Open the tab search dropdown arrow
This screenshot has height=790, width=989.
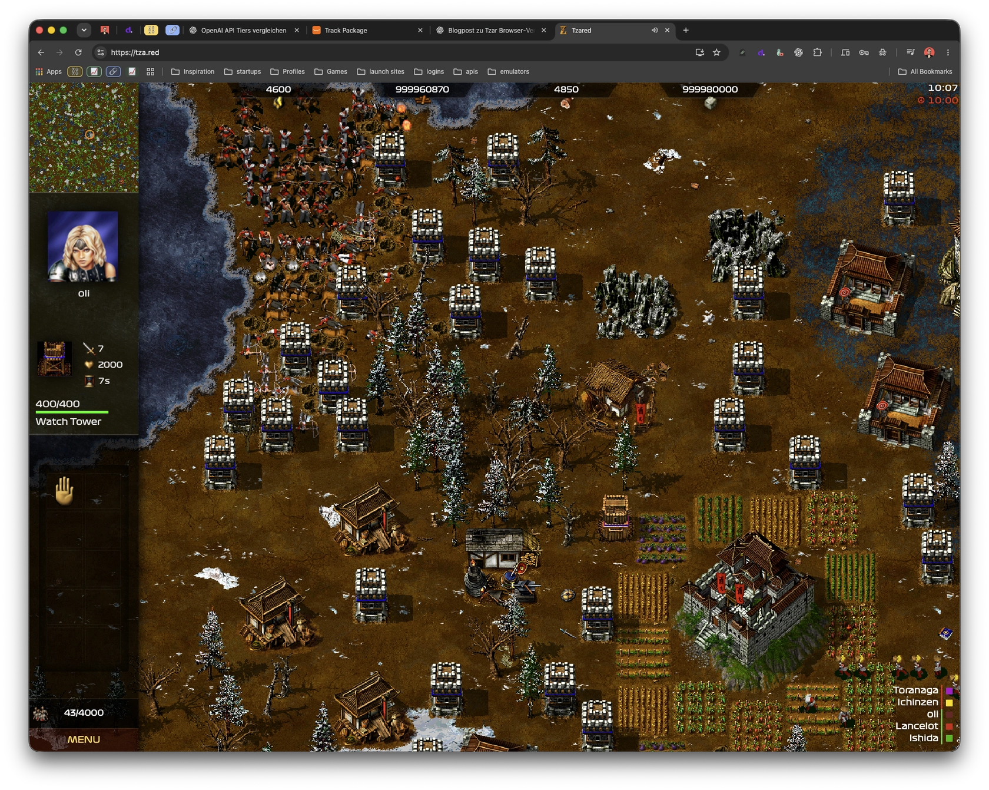click(84, 30)
